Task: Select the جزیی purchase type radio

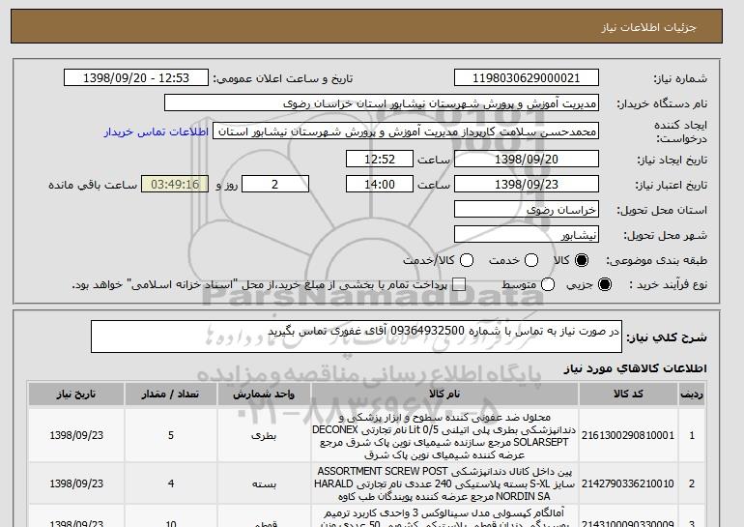Action: pos(605,284)
